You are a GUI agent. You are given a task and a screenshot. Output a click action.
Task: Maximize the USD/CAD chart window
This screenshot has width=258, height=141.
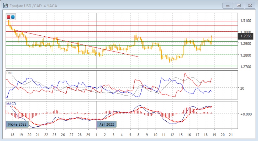pyautogui.click(x=239, y=5)
